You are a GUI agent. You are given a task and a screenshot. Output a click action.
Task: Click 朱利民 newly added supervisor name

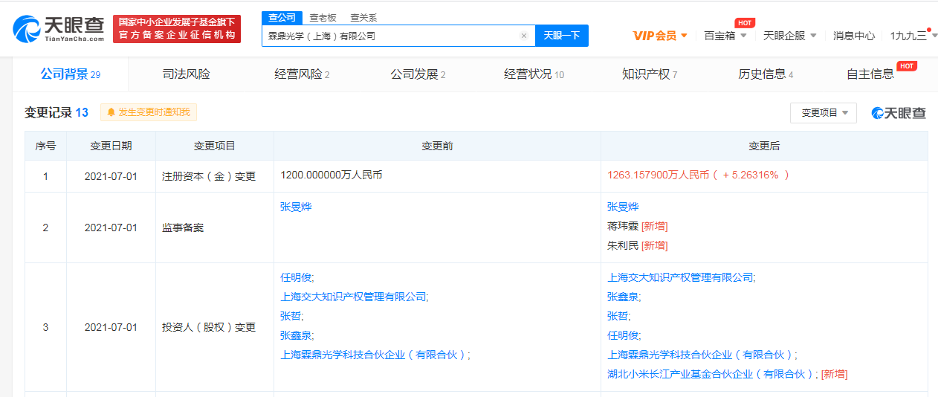pyautogui.click(x=623, y=245)
